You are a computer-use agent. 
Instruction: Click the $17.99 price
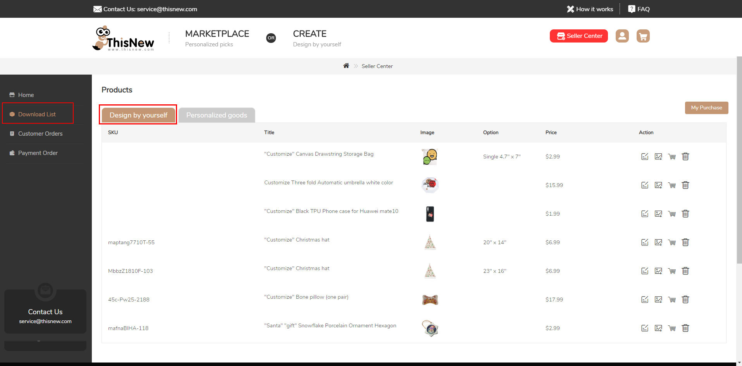[554, 300]
